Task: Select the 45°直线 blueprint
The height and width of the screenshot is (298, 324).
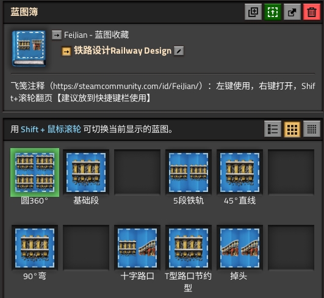Action: (240, 172)
